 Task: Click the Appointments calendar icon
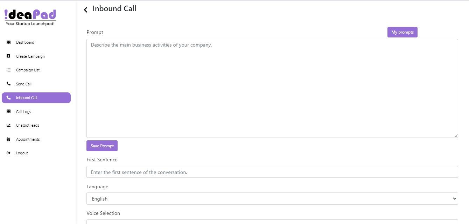pos(9,139)
